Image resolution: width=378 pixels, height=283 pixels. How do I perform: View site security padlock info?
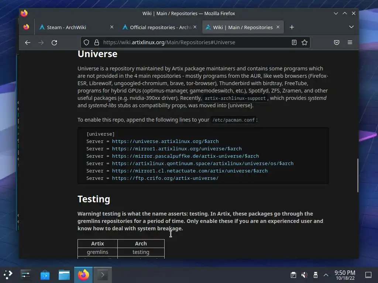point(97,43)
